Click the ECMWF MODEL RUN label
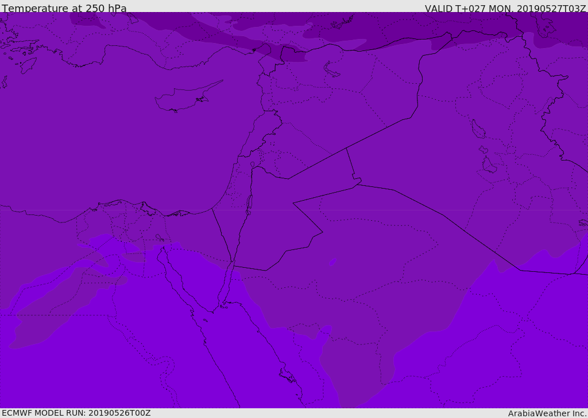This screenshot has height=418, width=588. [x=76, y=413]
